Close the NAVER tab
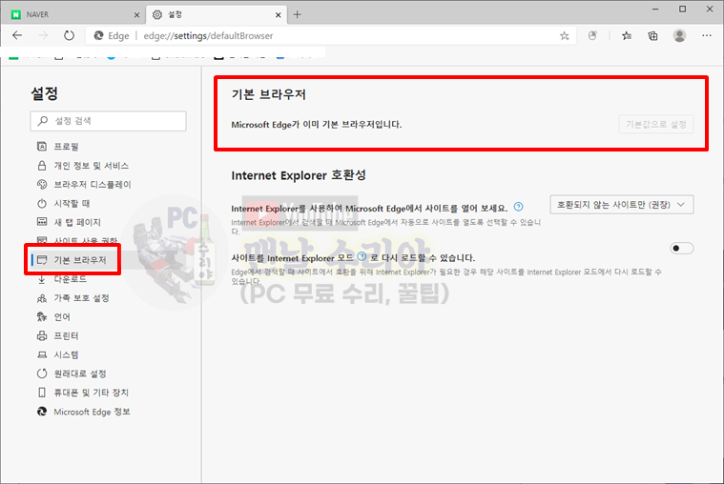The image size is (724, 484). pyautogui.click(x=136, y=15)
